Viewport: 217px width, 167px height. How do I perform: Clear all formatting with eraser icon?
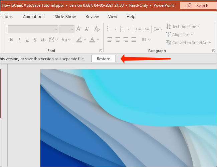[96, 29]
